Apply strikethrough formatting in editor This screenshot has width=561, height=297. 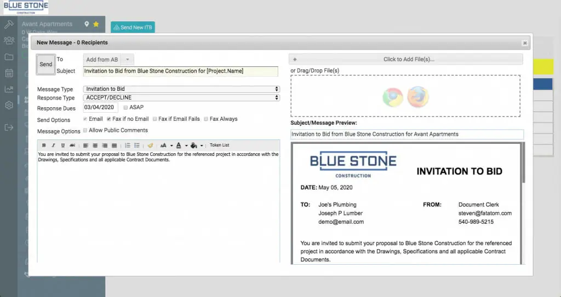[x=72, y=145]
